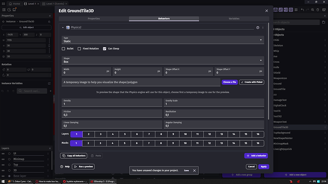Viewport: 328px width, 184px height.
Task: Click the Apply button
Action: 263,166
